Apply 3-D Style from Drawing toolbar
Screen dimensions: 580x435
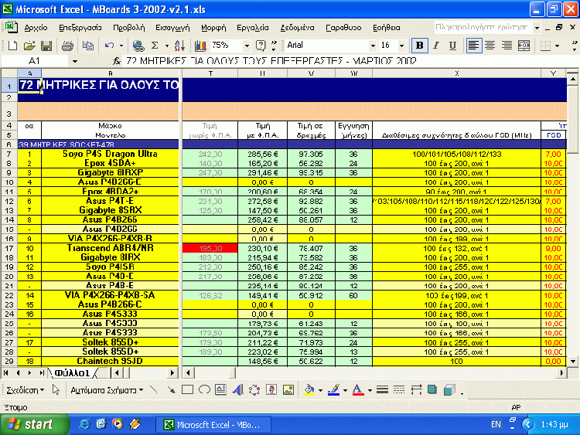point(449,389)
